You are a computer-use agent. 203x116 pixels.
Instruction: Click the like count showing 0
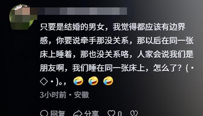tap(120, 114)
